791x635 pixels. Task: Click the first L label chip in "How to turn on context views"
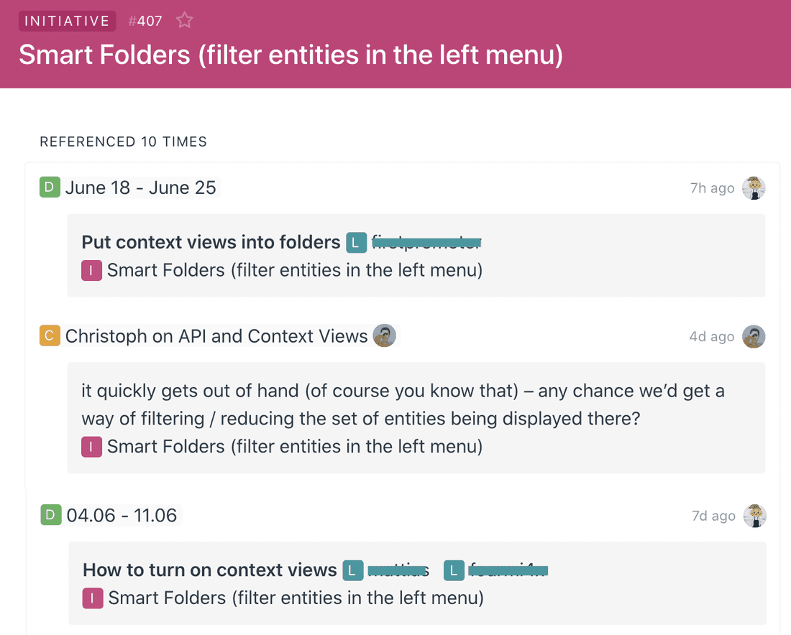click(x=352, y=570)
